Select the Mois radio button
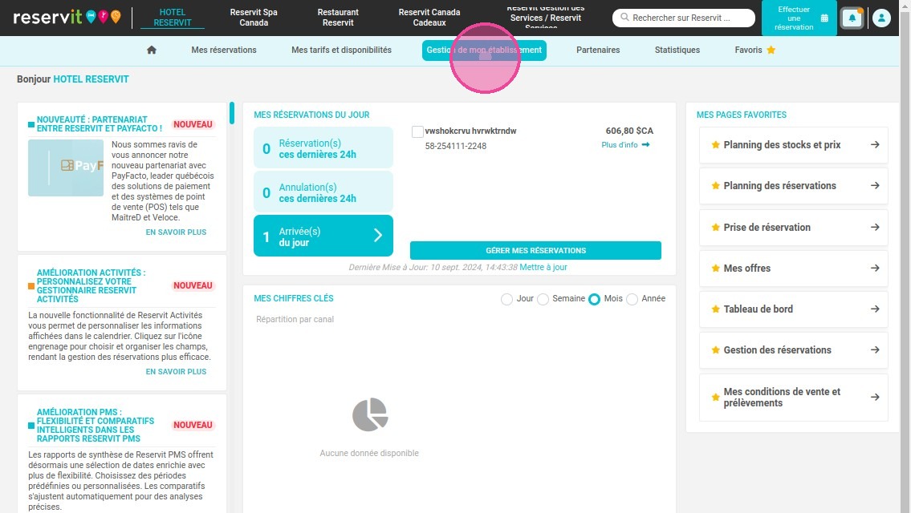911x513 pixels. point(594,299)
